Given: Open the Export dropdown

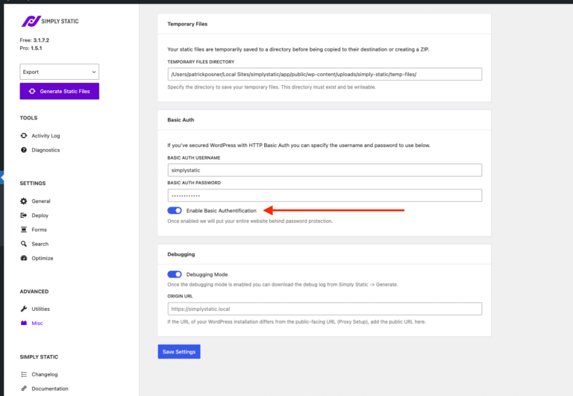Looking at the screenshot, I should tap(59, 72).
